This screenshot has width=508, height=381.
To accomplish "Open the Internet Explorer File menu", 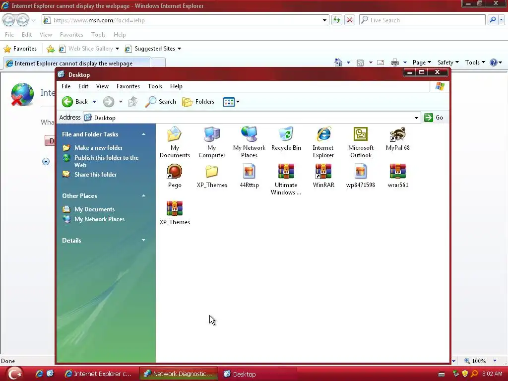I will [x=9, y=35].
